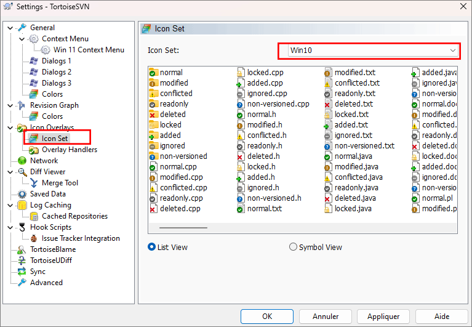The height and width of the screenshot is (327, 472).
Task: Select the List View radio button
Action: pos(152,247)
